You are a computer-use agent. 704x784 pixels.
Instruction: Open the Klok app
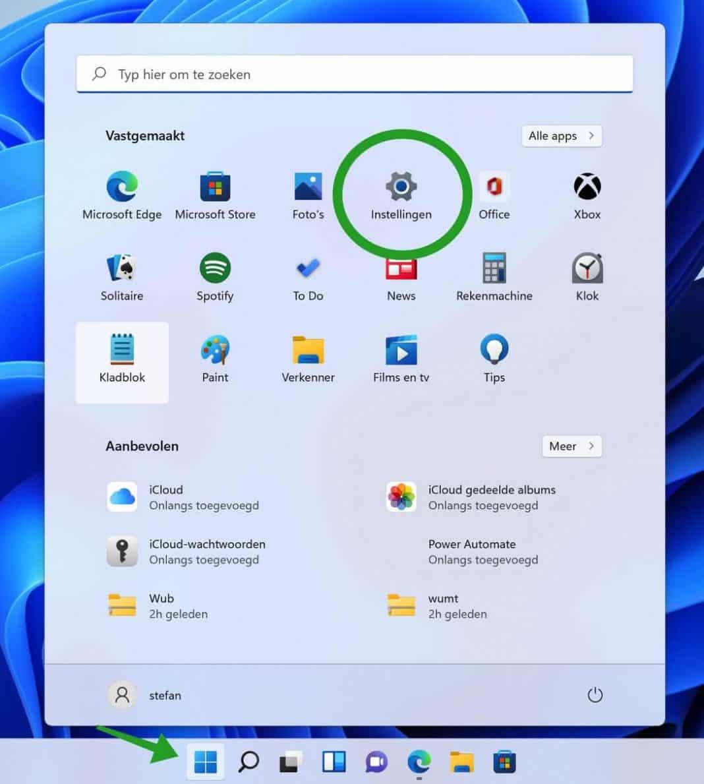(586, 277)
